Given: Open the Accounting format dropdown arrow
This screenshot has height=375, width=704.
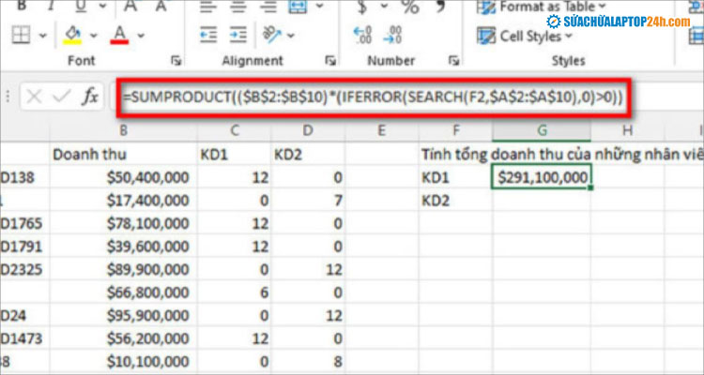Looking at the screenshot, I should (x=384, y=6).
